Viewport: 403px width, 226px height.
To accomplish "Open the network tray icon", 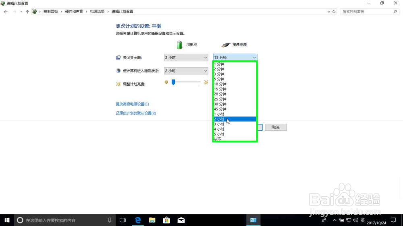I will pyautogui.click(x=349, y=220).
